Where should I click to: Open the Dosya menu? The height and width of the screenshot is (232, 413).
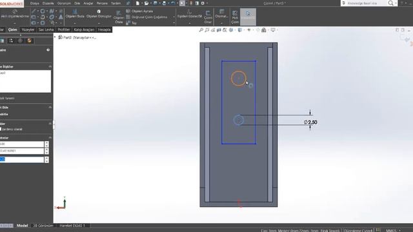coord(34,3)
